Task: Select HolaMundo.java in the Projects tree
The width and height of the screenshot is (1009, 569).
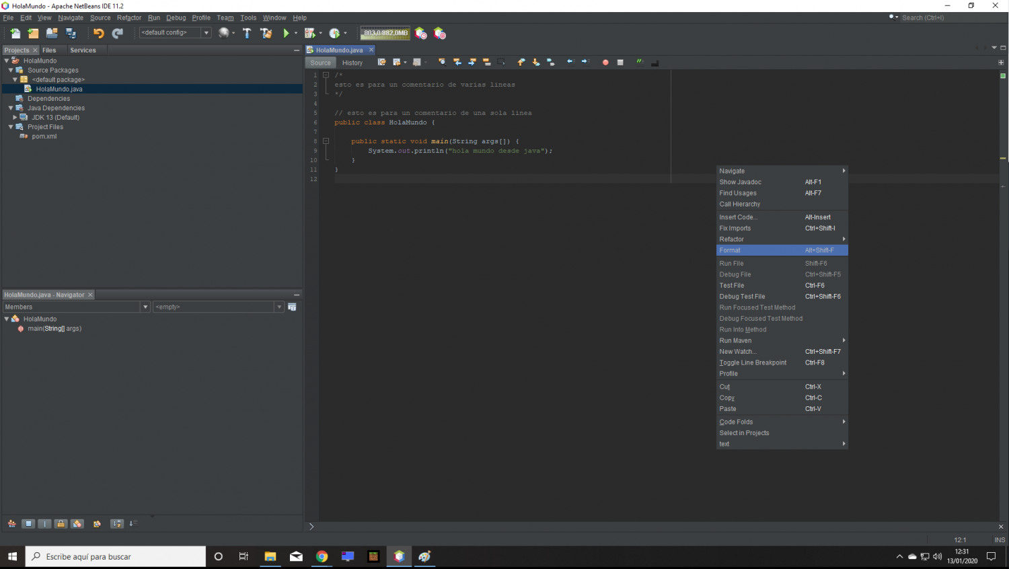Action: coord(59,89)
